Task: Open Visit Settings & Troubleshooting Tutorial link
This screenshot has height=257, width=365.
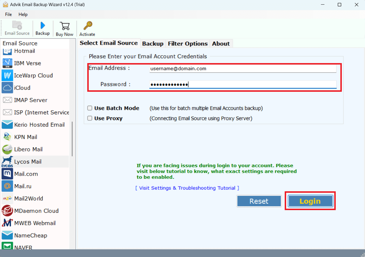Action: 187,188
